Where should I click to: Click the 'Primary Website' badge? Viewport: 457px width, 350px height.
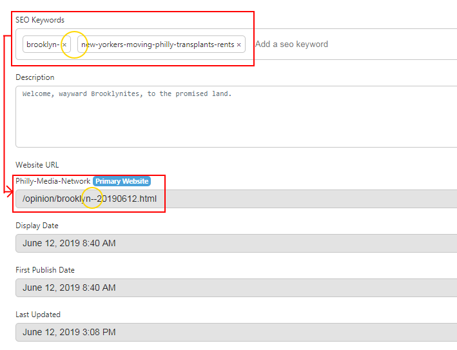(122, 181)
